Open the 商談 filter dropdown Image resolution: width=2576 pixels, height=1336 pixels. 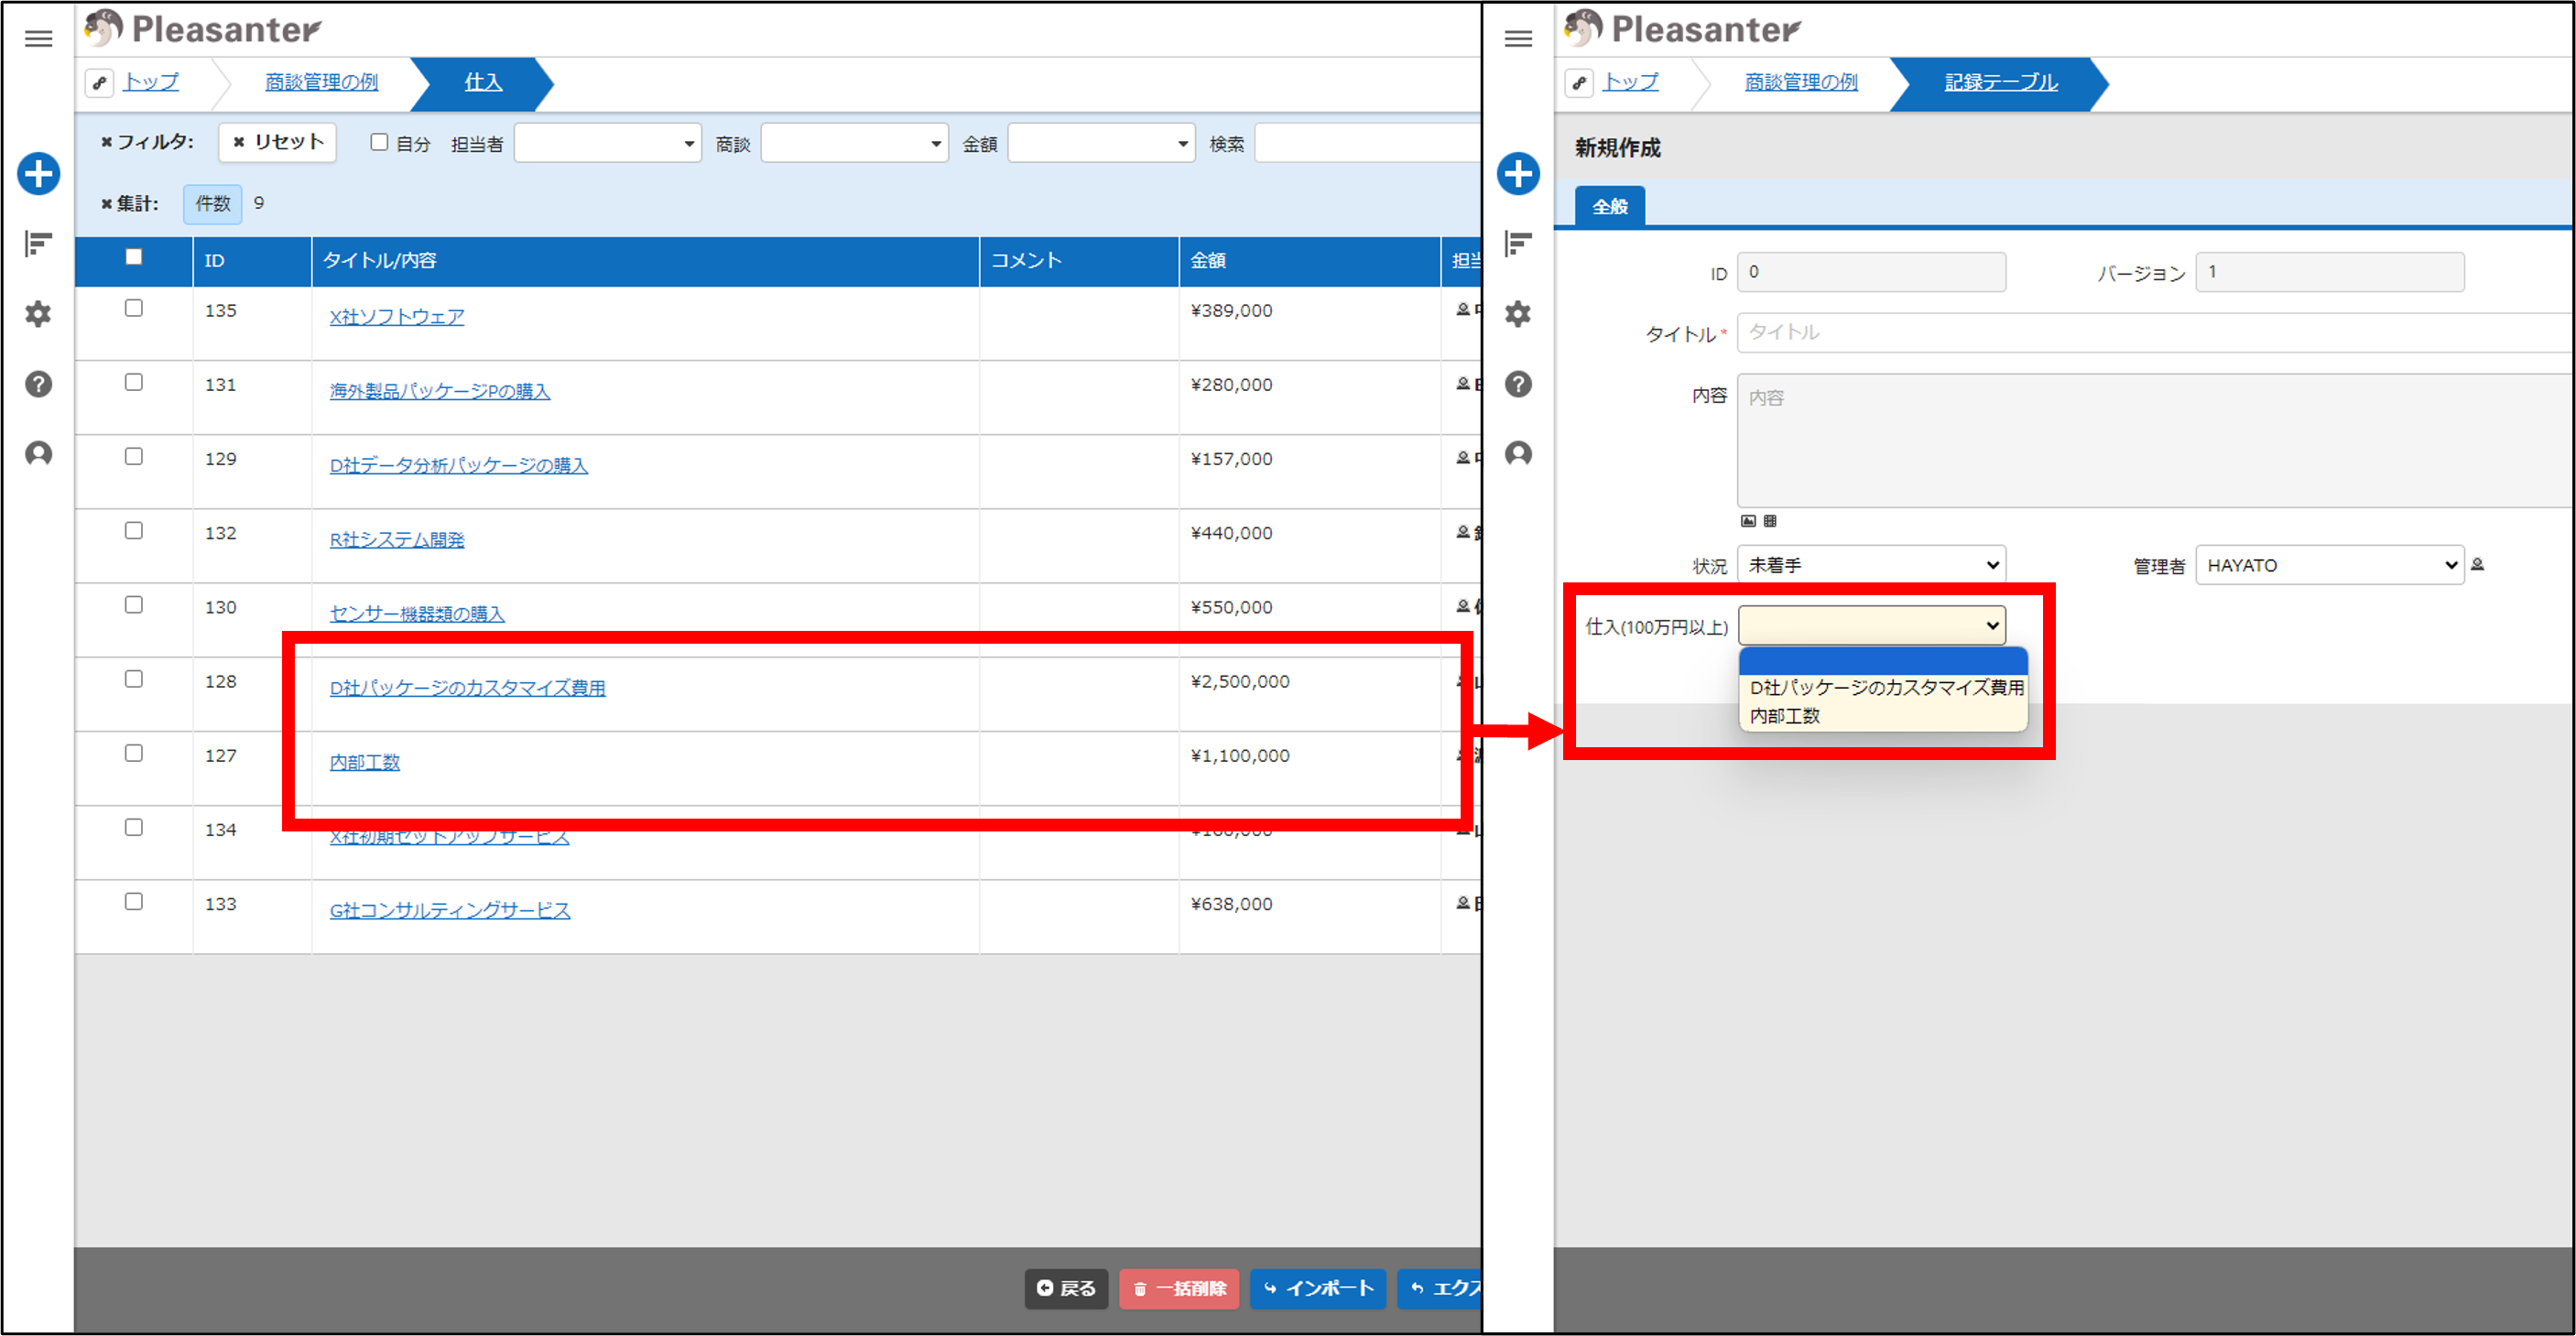(x=855, y=143)
